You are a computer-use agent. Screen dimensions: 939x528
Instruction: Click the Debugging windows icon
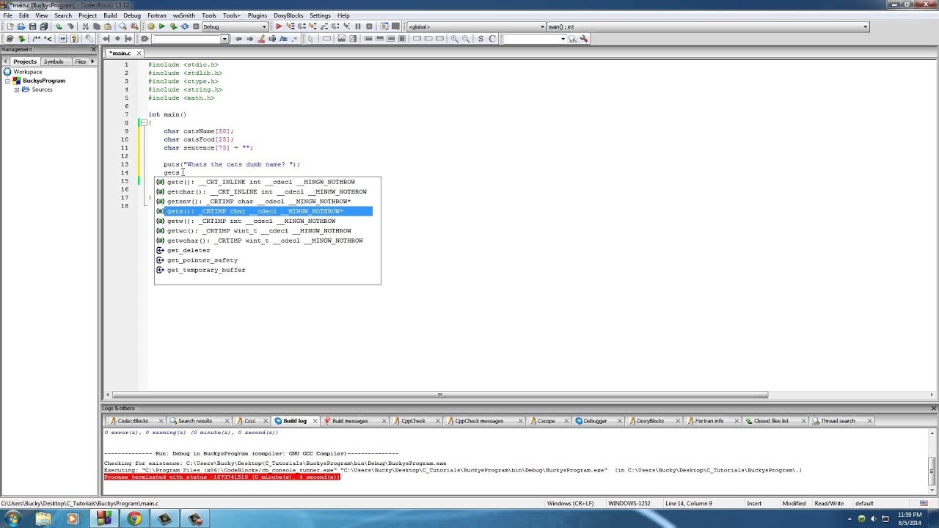(x=384, y=26)
